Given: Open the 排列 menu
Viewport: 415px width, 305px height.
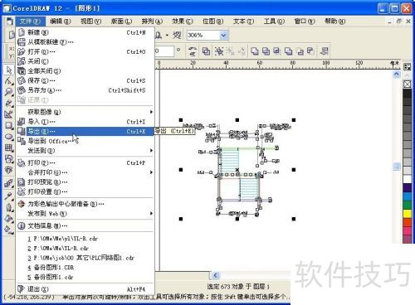Looking at the screenshot, I should [152, 22].
